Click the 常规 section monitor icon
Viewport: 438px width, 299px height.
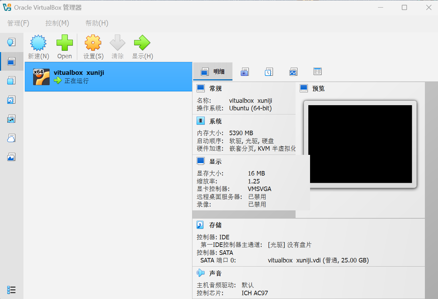click(201, 89)
